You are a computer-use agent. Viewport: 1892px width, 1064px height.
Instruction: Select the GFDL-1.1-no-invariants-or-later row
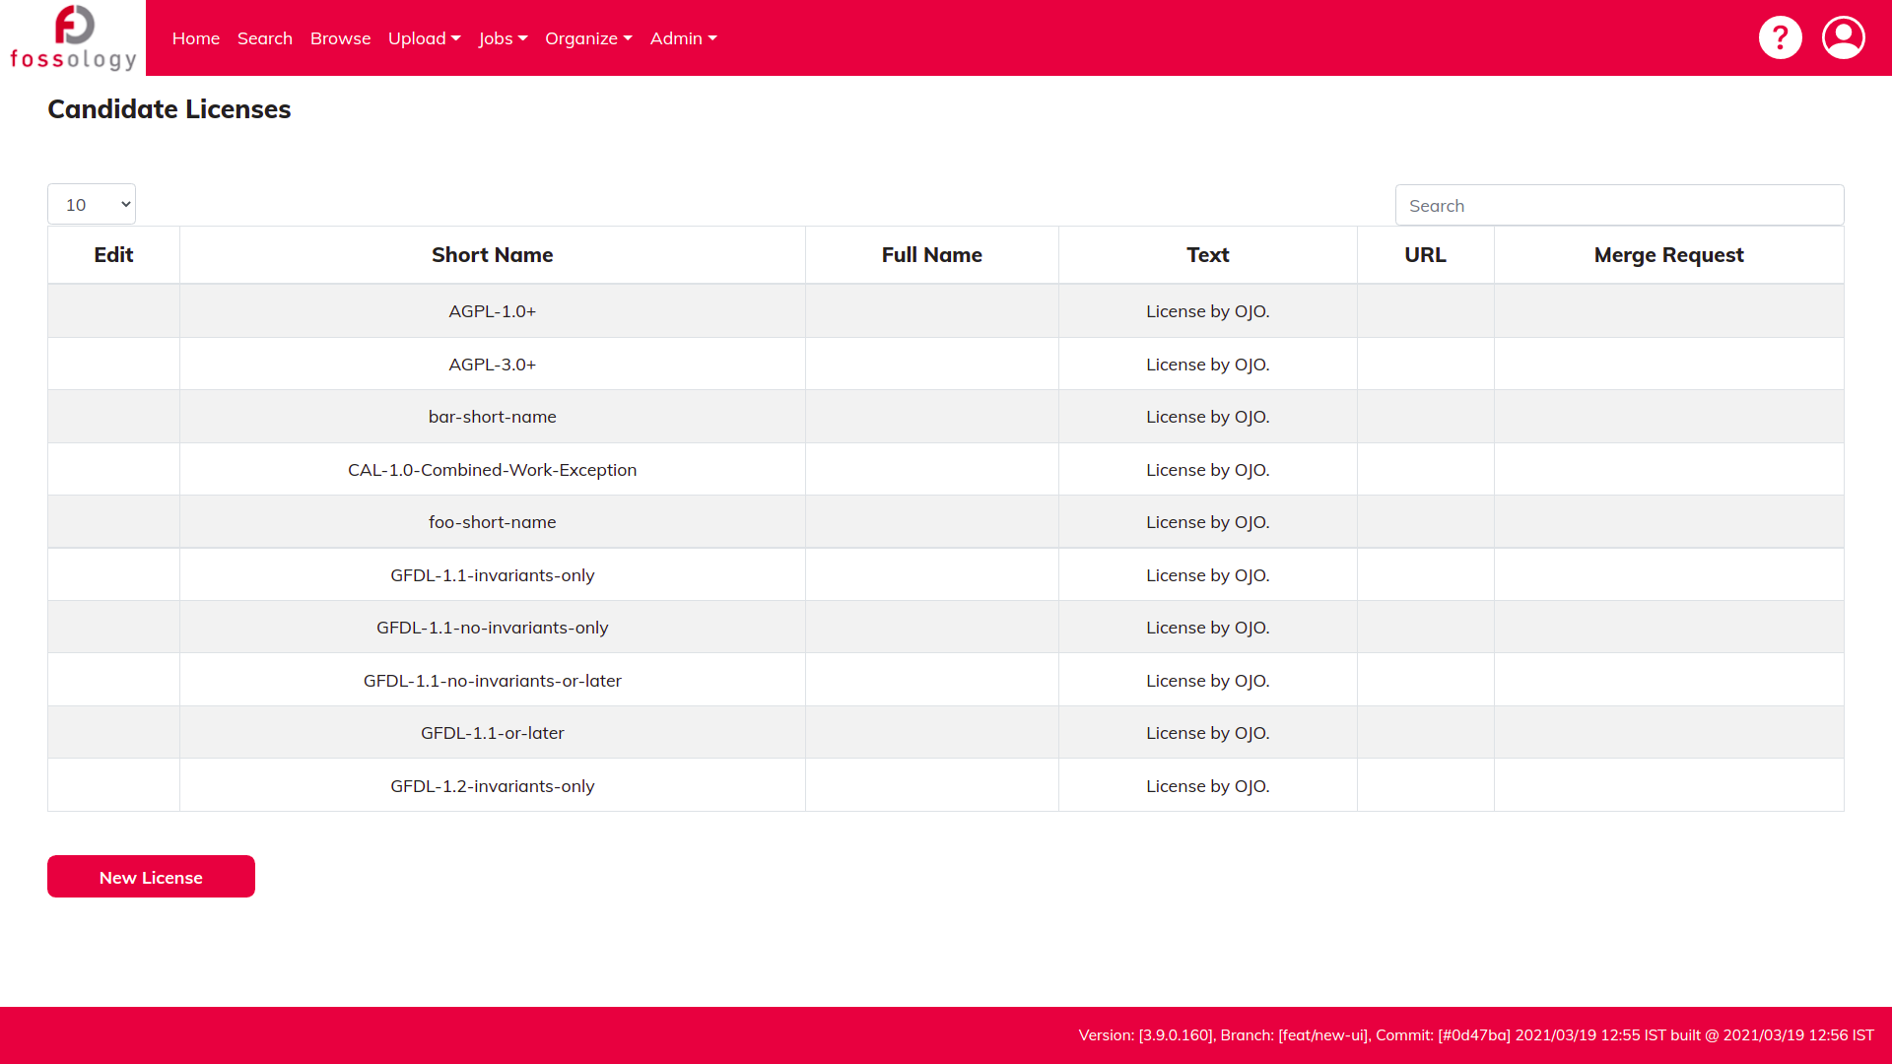coord(946,681)
